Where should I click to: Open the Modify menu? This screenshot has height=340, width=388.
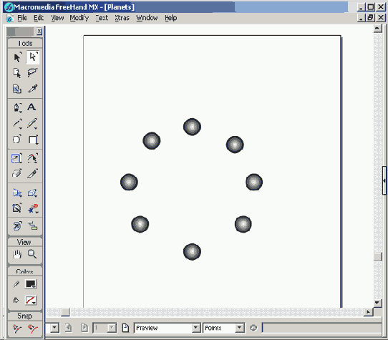tap(79, 18)
